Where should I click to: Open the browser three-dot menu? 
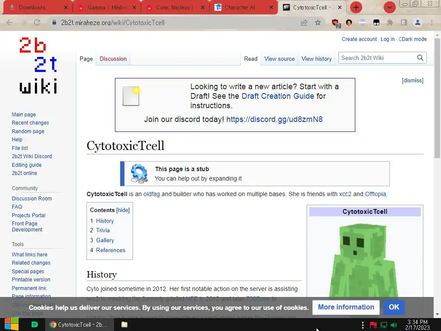pyautogui.click(x=432, y=22)
